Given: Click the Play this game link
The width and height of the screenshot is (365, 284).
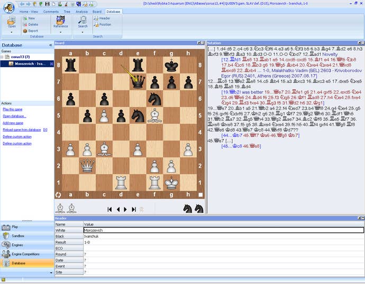Looking at the screenshot, I should [13, 109].
